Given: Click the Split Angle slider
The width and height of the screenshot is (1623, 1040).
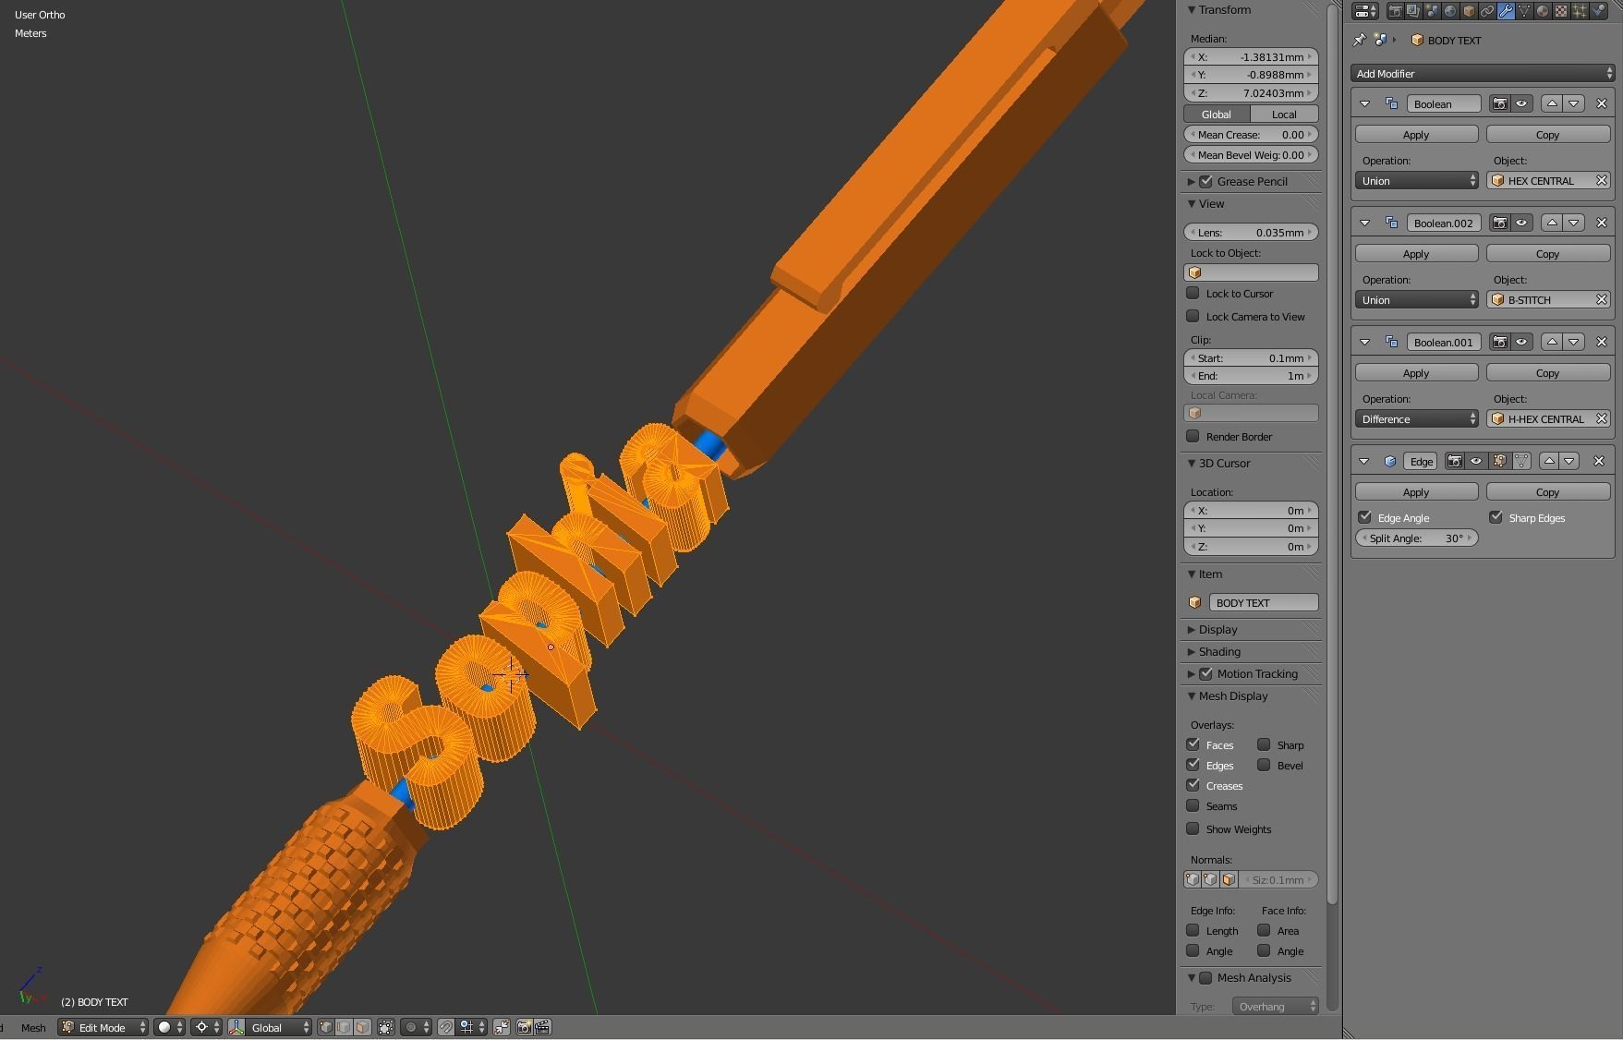Looking at the screenshot, I should 1416,538.
